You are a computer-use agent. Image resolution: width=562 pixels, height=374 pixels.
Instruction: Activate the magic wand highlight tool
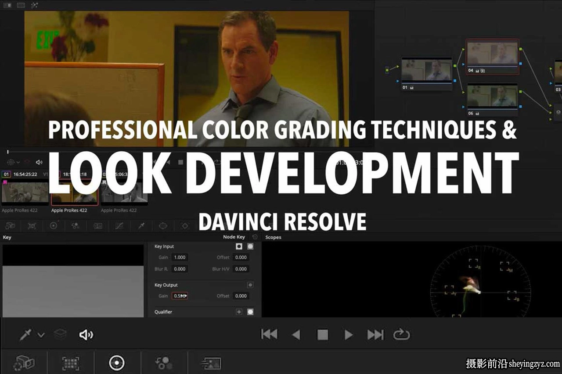pos(34,5)
